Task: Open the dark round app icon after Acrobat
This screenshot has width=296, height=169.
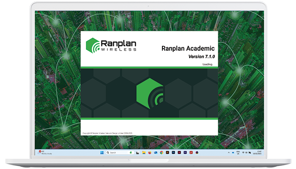Action: 197,153
